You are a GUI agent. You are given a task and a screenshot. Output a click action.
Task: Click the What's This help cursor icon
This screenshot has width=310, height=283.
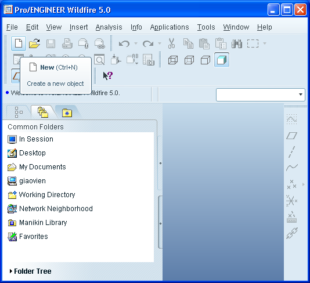tap(108, 75)
